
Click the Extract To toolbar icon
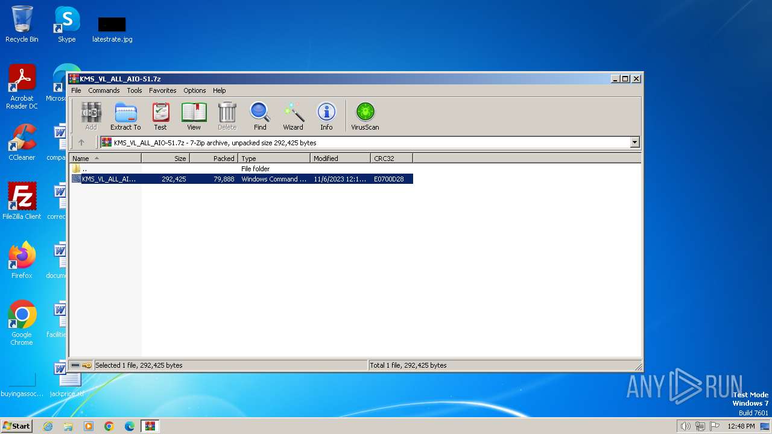pyautogui.click(x=125, y=116)
